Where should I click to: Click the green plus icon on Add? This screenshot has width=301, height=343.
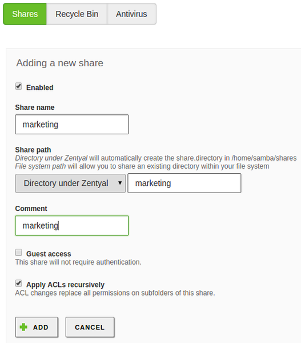[x=23, y=327]
